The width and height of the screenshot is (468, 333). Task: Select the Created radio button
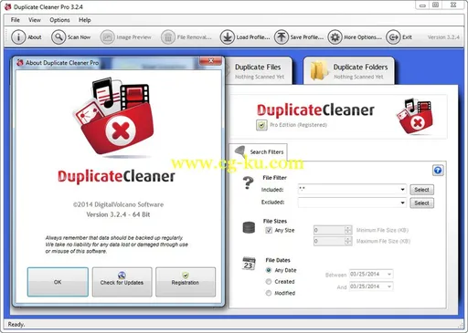[269, 282]
